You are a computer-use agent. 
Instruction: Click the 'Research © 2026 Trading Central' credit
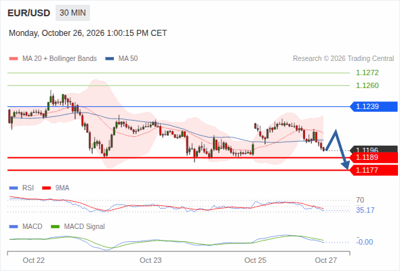343,59
